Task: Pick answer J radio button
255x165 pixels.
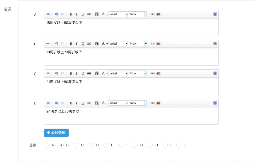Action: click(179, 145)
